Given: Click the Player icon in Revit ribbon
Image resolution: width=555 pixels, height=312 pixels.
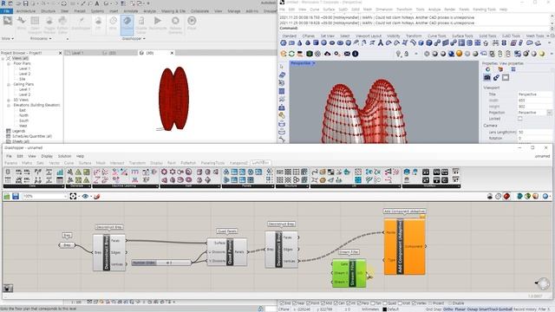Looking at the screenshot, I should pos(192,23).
